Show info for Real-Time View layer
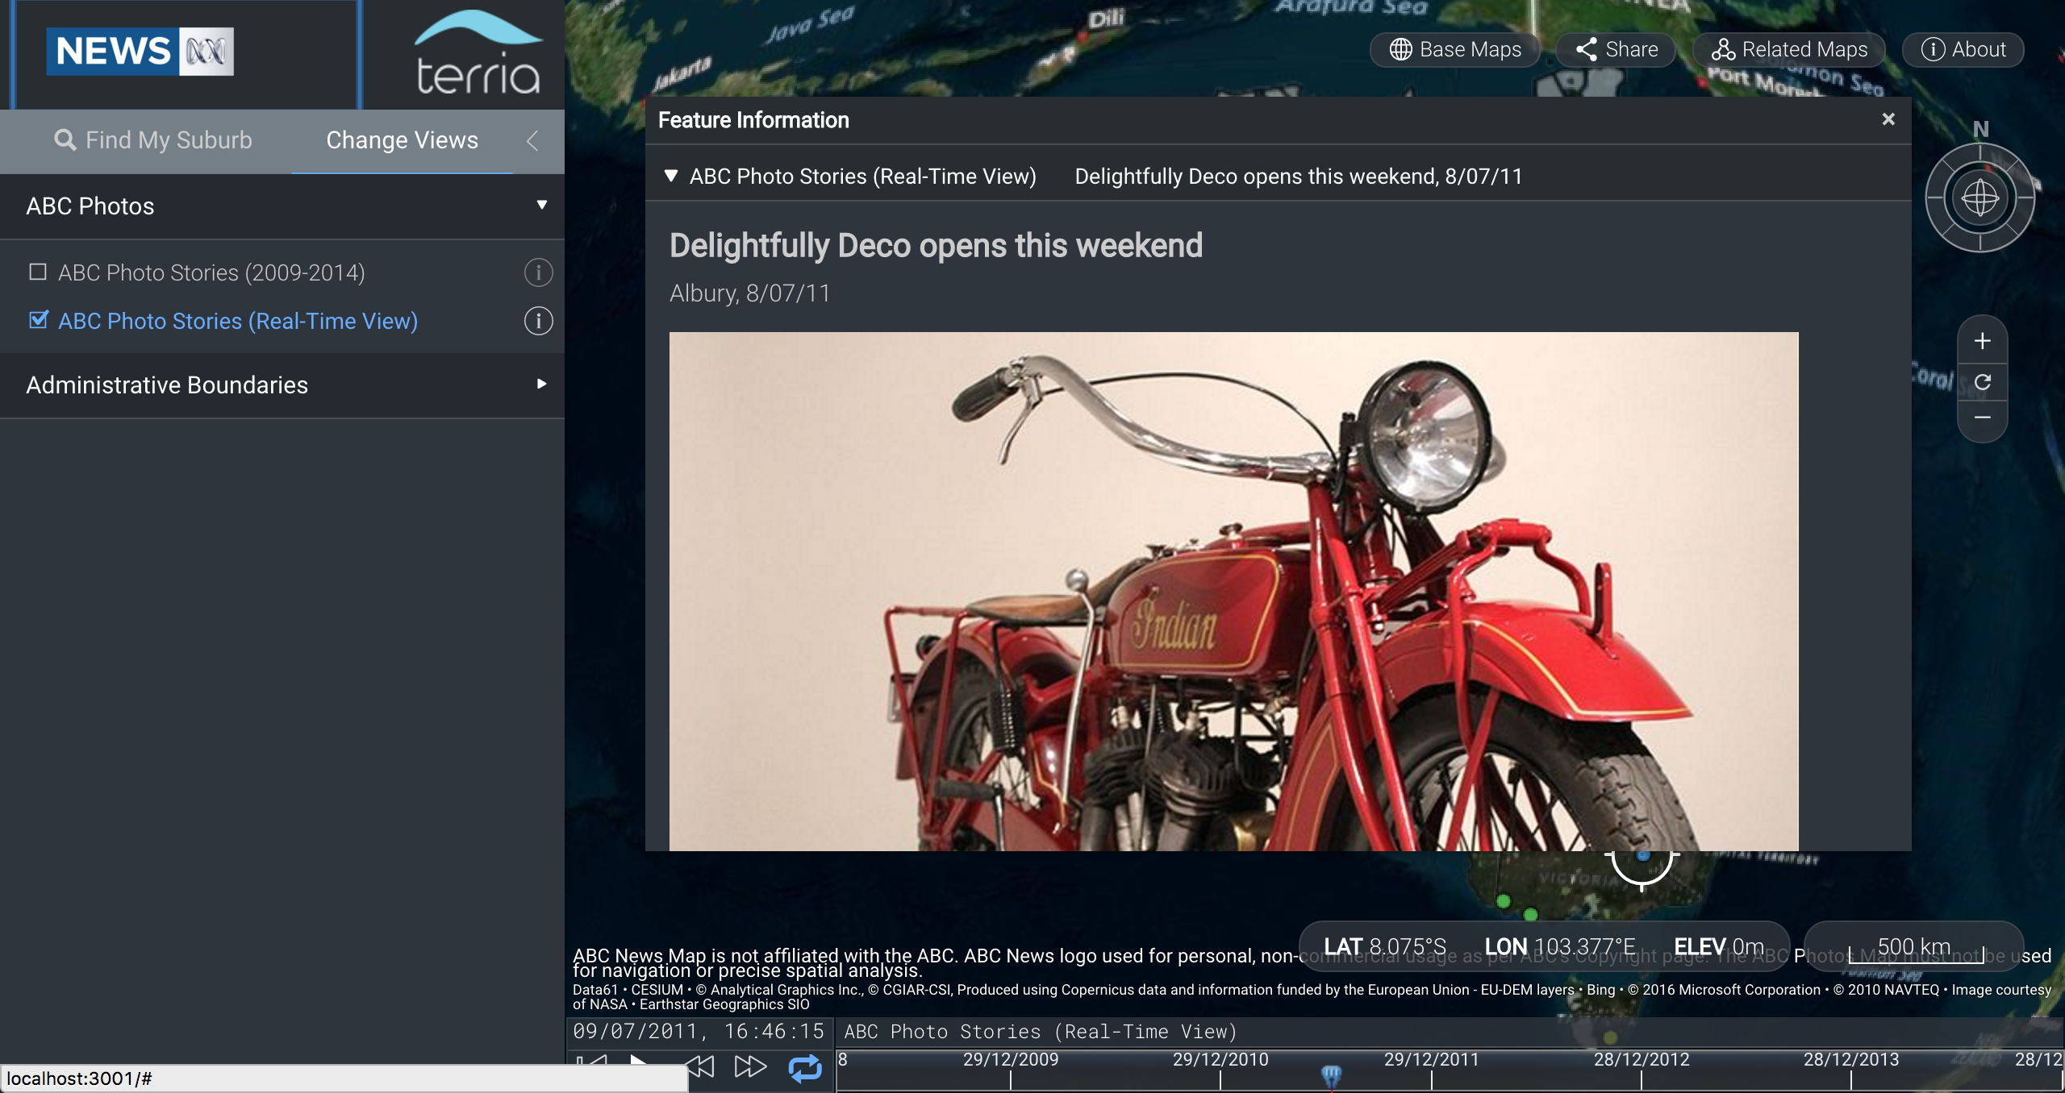The height and width of the screenshot is (1093, 2065). (538, 321)
